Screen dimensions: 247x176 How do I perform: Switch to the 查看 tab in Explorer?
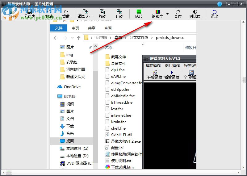pos(108,28)
